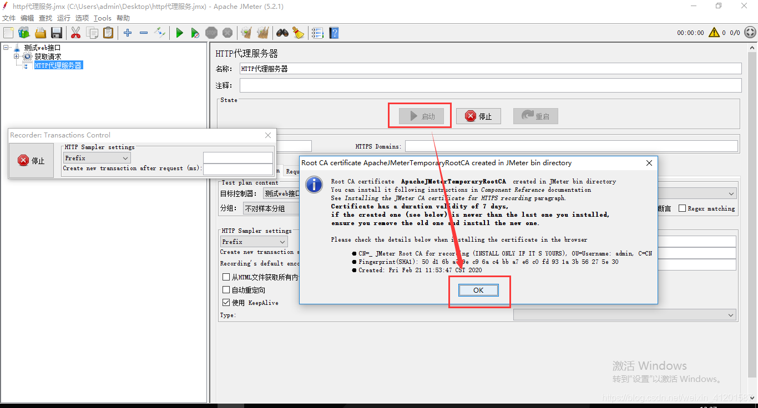Viewport: 758px width, 408px height.
Task: Click the Clear results broom-gear icon
Action: pyautogui.click(x=246, y=33)
